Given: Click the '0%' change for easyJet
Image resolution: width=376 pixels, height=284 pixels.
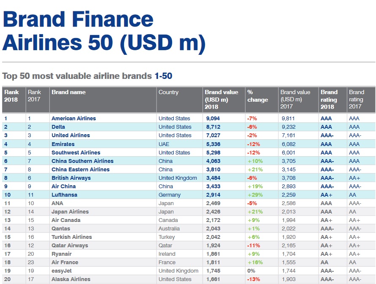Looking at the screenshot, I should [251, 271].
